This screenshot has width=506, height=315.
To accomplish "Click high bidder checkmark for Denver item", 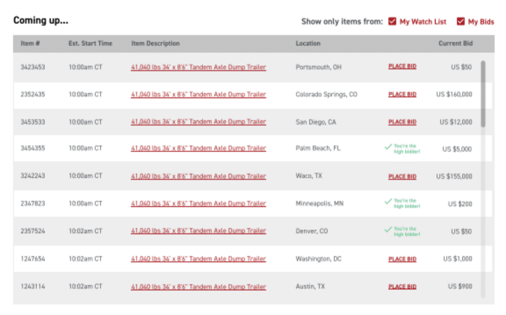I will [x=388, y=230].
